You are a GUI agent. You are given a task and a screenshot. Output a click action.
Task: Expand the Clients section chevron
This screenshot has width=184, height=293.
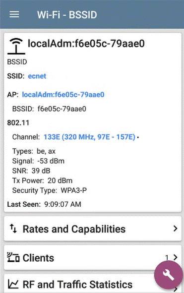click(x=175, y=257)
